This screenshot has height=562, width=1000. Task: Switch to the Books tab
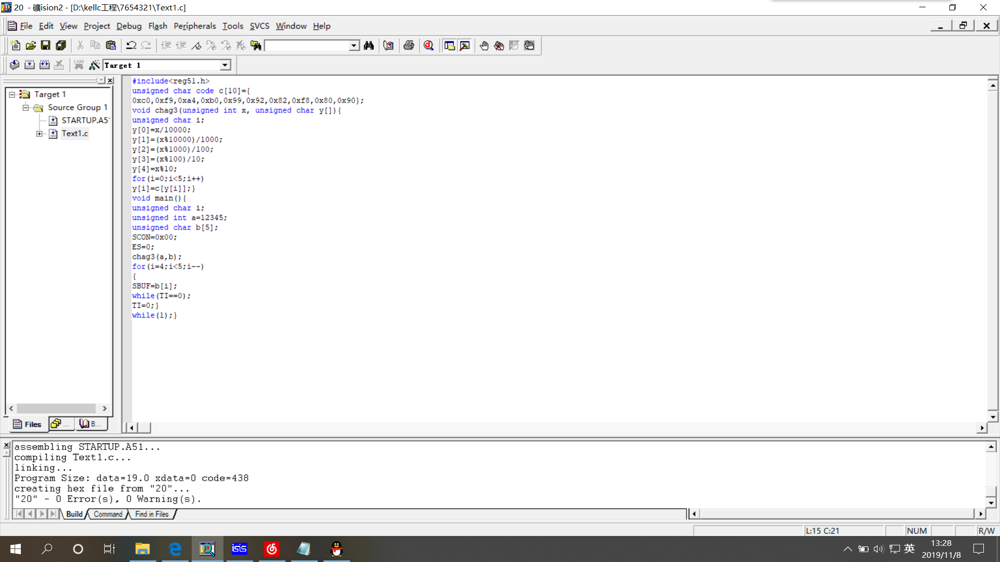[x=91, y=424]
